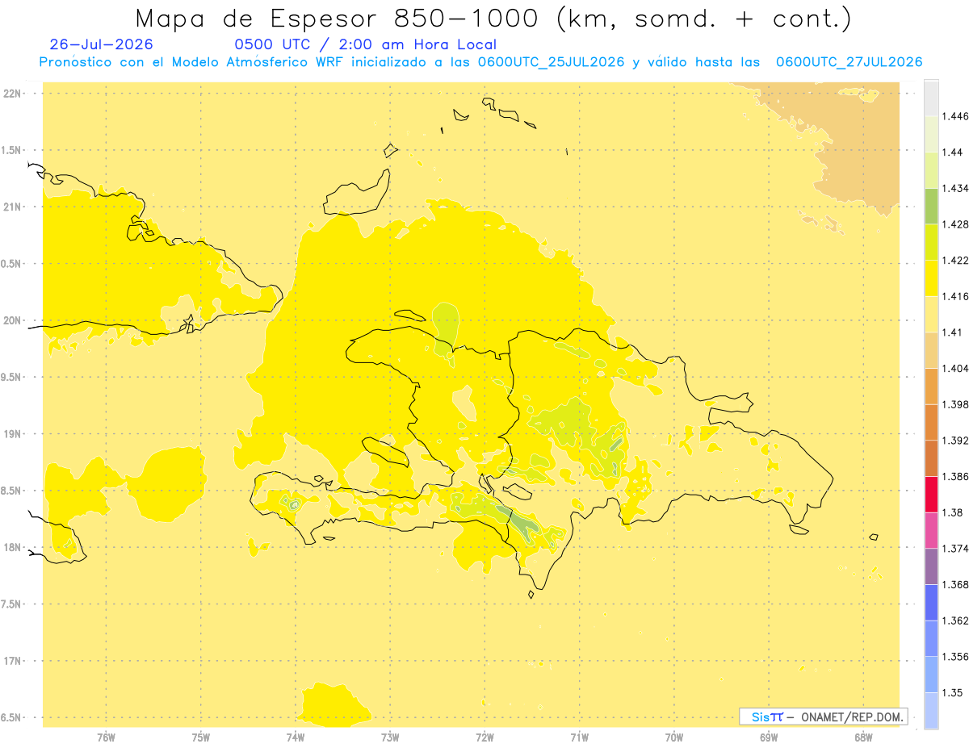
Task: Click the green legend swatch between 1.428 and 1.434
Action: click(x=931, y=206)
